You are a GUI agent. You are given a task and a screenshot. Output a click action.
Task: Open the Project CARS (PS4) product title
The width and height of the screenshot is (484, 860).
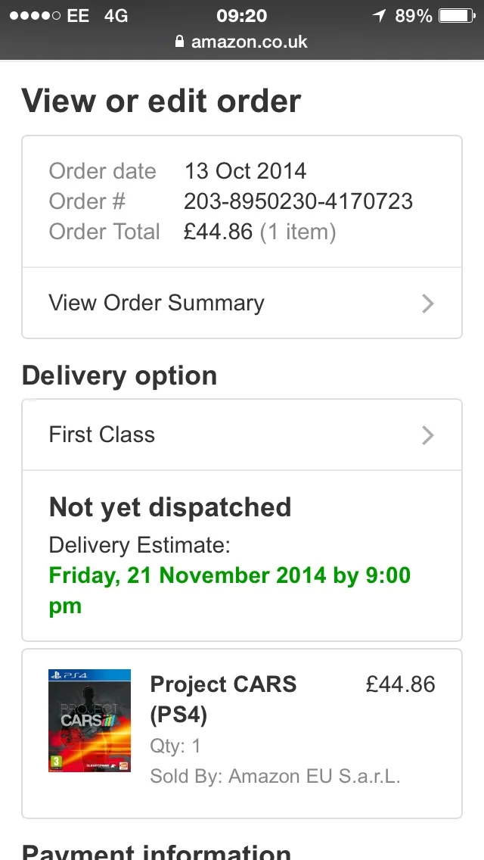click(x=223, y=700)
